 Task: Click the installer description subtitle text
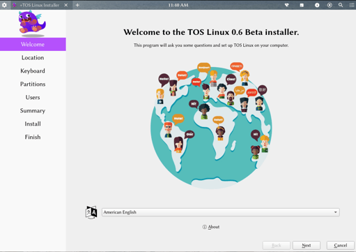pos(211,45)
